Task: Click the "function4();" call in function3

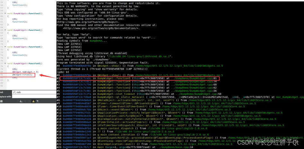Action: click(x=20, y=38)
